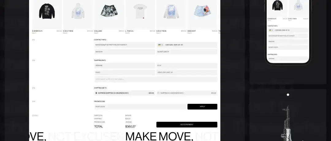Viewport: 331px width, 141px height.
Task: Select Express Shipping radio option
Action: [96, 93]
